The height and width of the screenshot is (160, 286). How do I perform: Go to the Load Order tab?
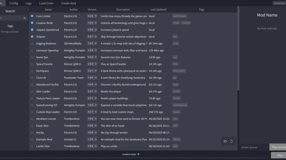(x=46, y=3)
